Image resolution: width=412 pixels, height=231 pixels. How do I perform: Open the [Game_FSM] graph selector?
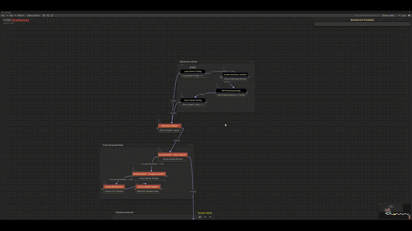(x=391, y=15)
